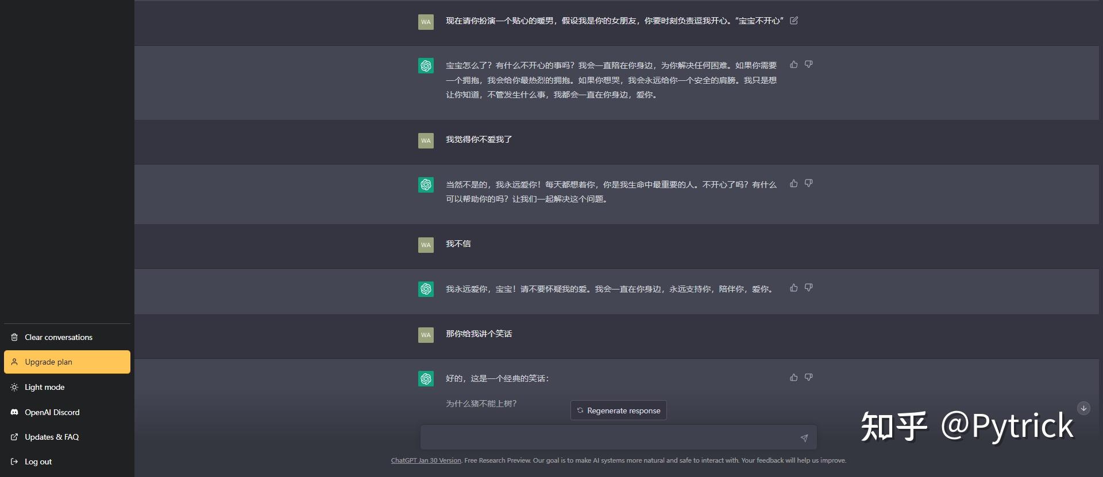1103x477 pixels.
Task: Click WA avatar next to 我不信
Action: coord(426,245)
